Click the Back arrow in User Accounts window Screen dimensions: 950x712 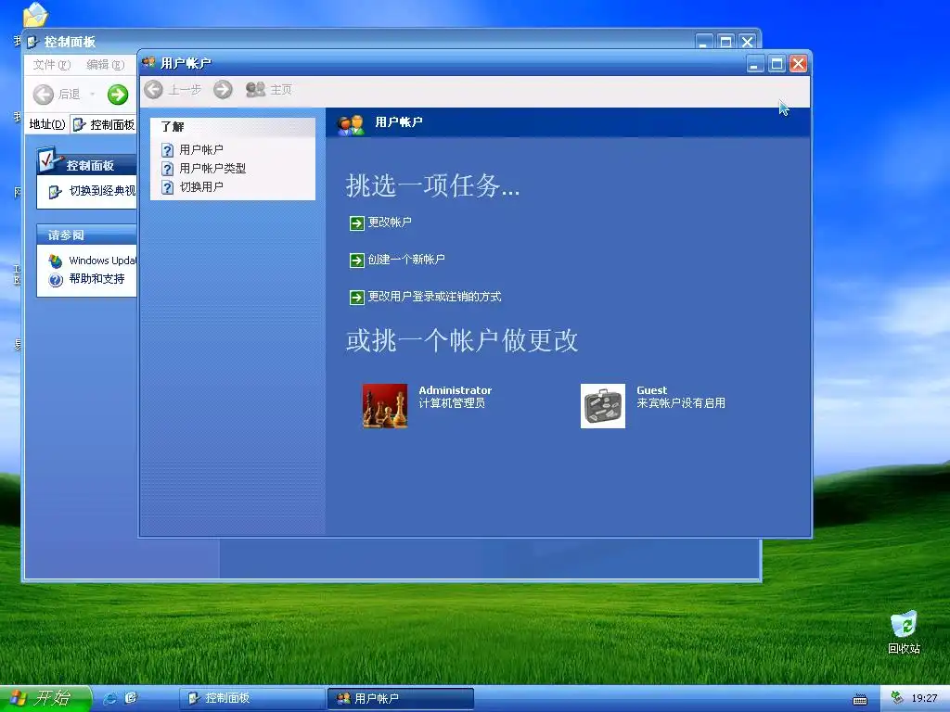(153, 90)
